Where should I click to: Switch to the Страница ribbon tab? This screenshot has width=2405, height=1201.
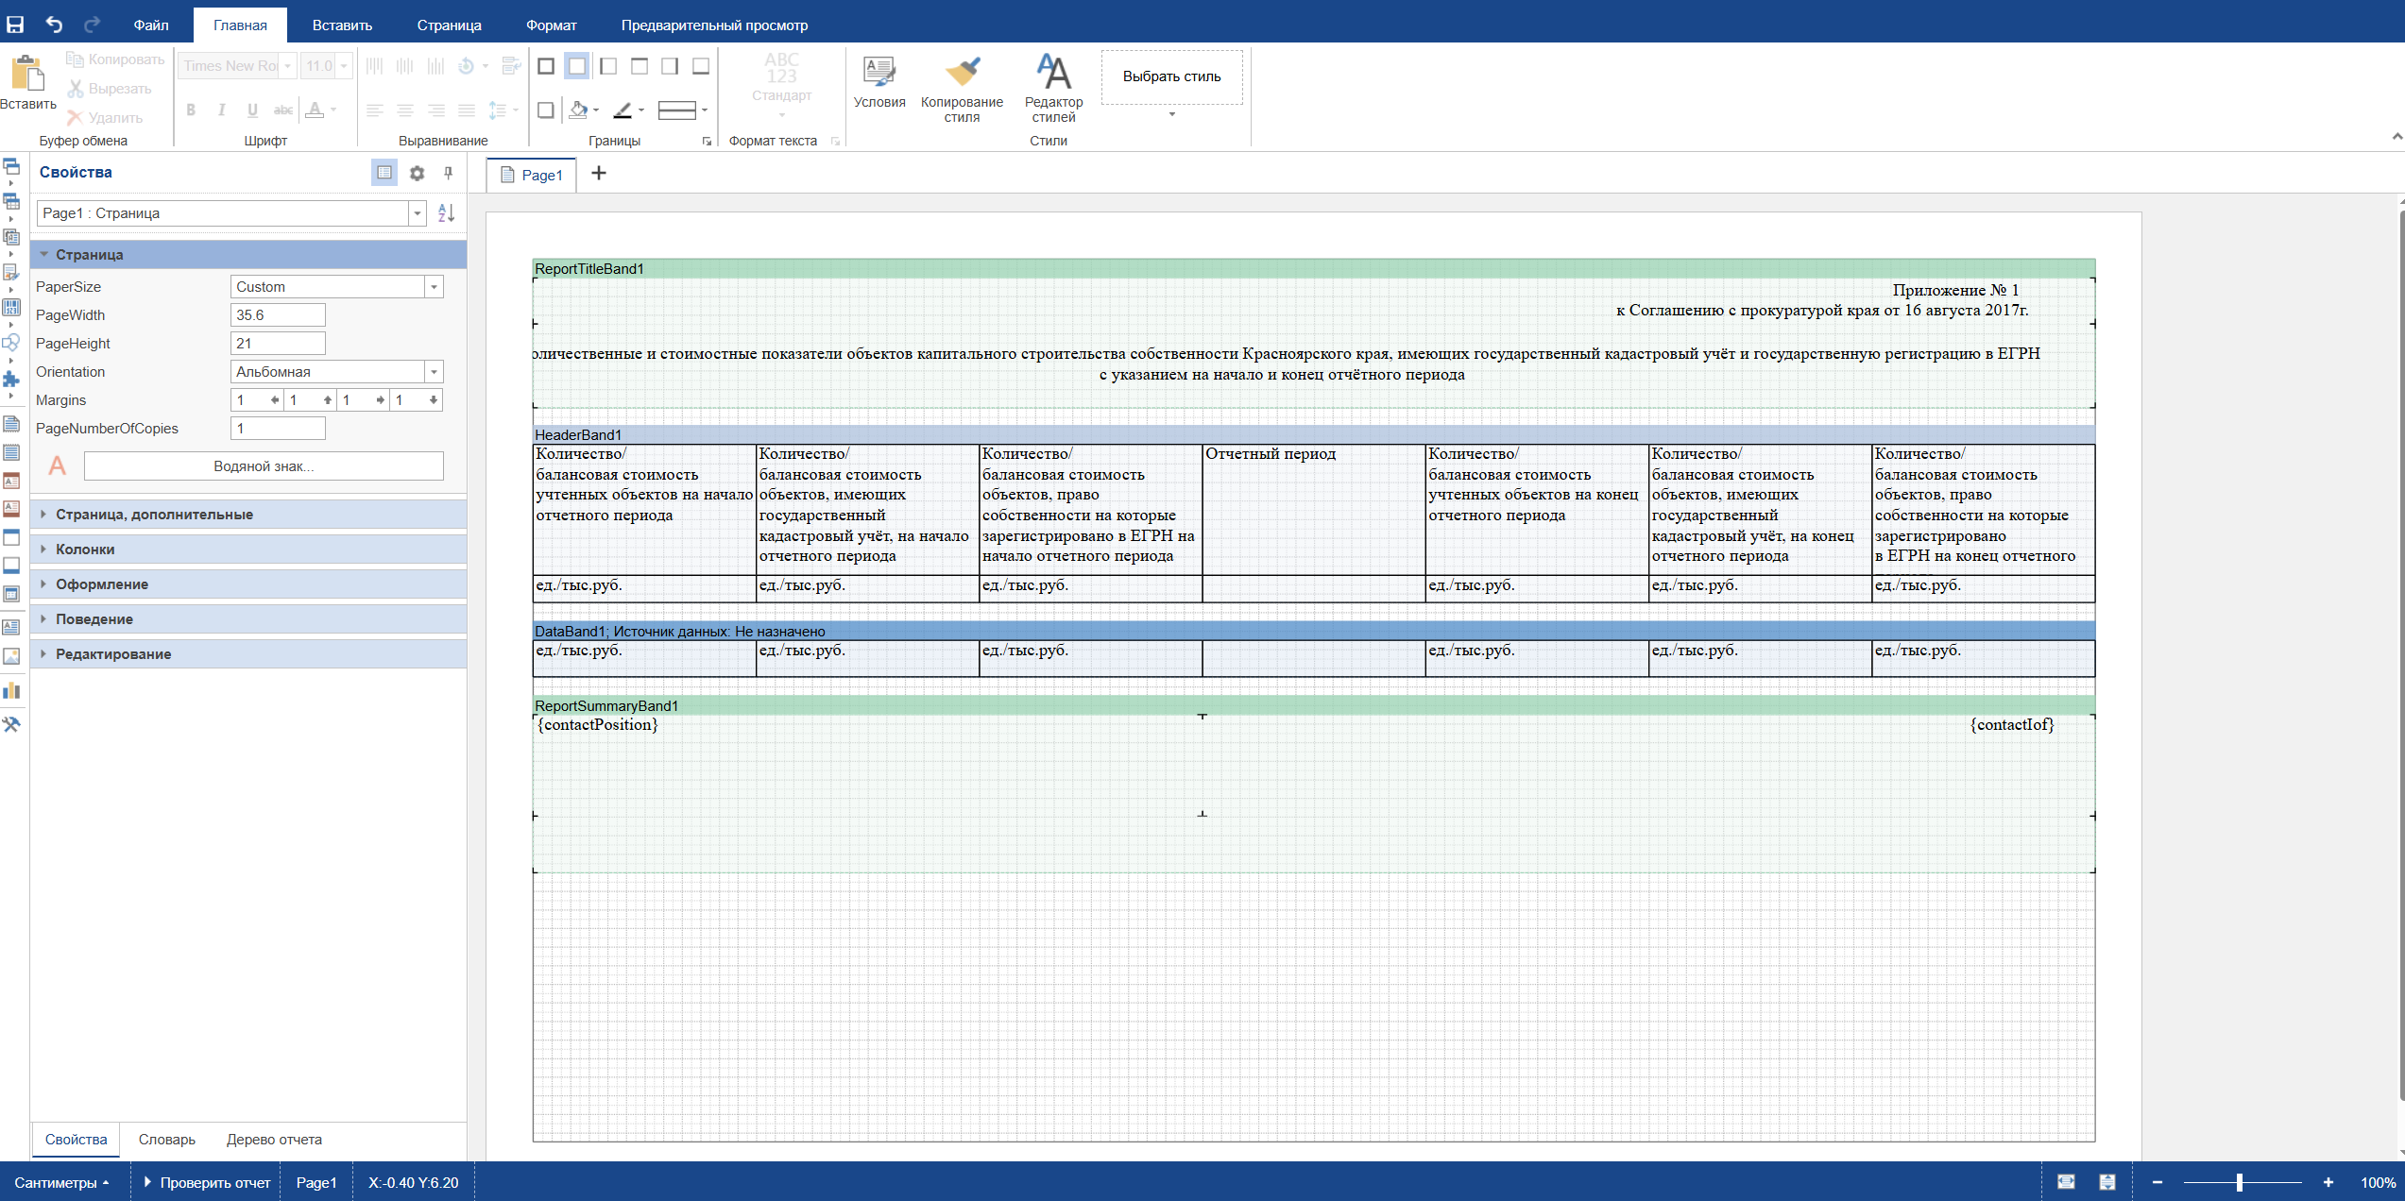[x=449, y=25]
